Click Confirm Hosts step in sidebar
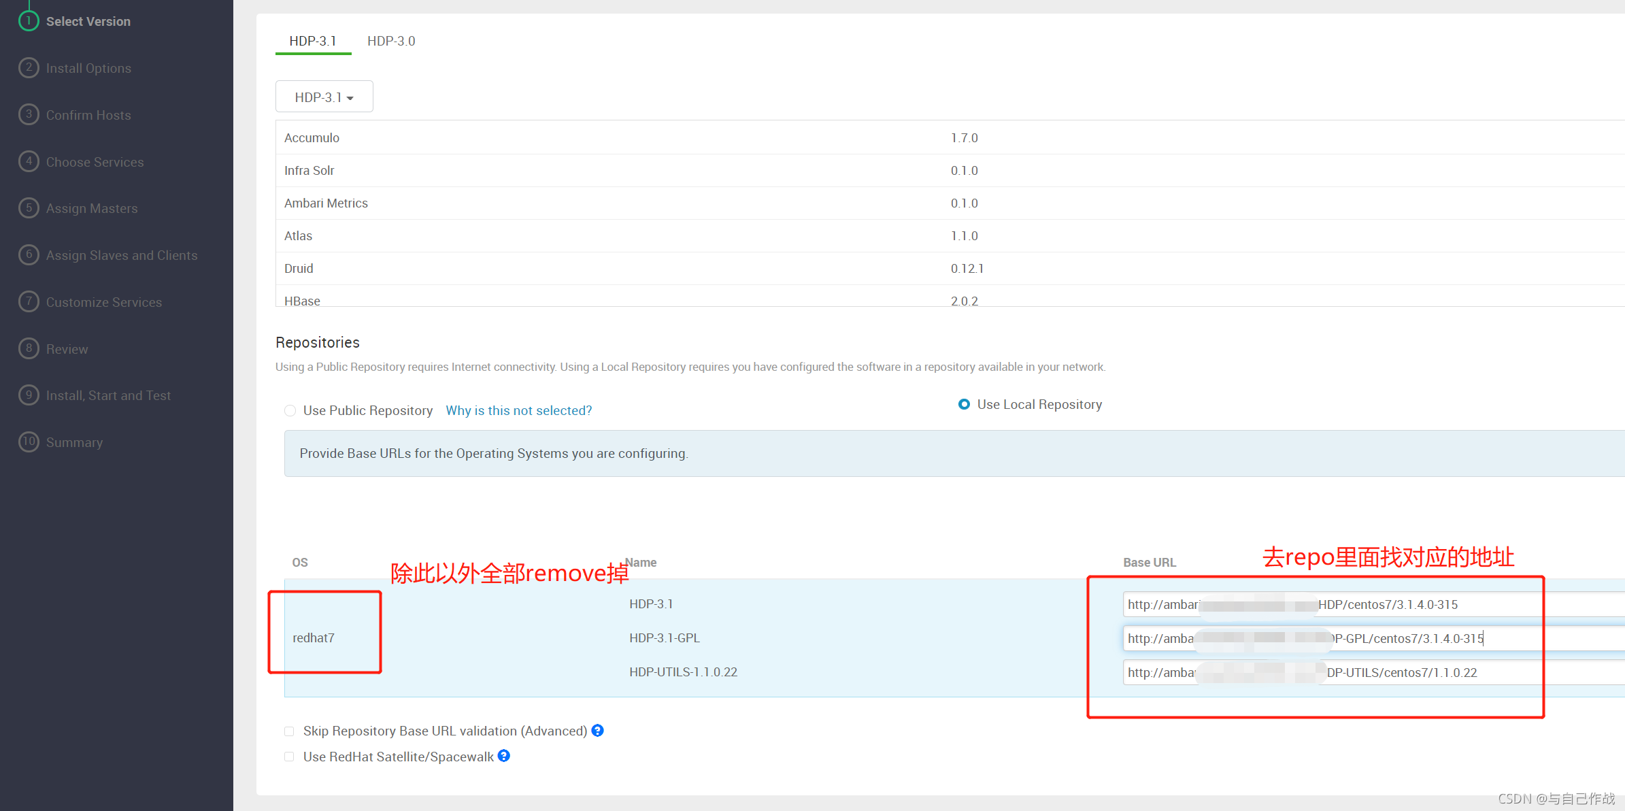 coord(88,115)
